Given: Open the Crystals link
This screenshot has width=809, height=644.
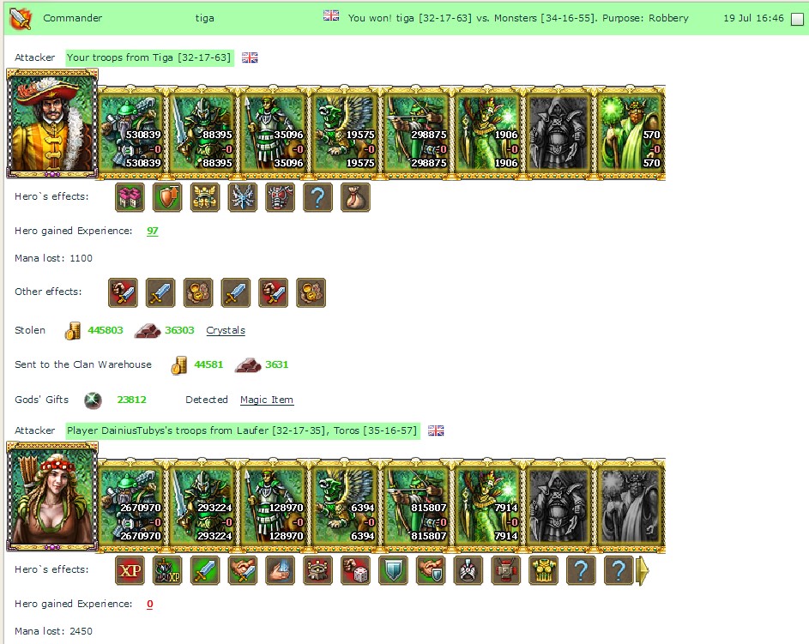Looking at the screenshot, I should coord(226,330).
